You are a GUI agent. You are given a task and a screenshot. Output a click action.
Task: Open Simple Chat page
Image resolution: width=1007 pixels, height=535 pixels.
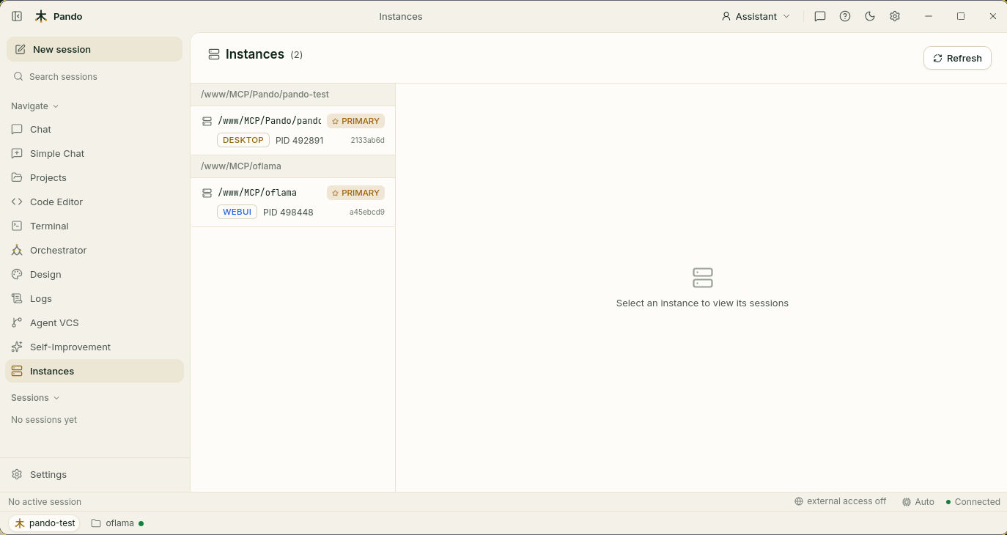tap(95, 153)
